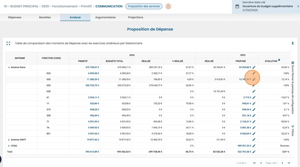
Task: Click the 278 643,77 € réalisé cell
Action: pos(155,86)
